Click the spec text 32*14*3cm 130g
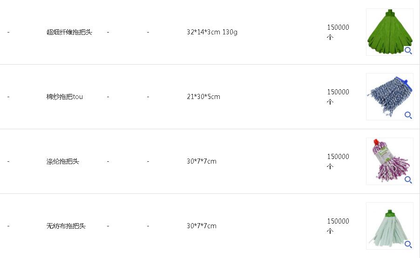The image size is (420, 258). coord(212,32)
